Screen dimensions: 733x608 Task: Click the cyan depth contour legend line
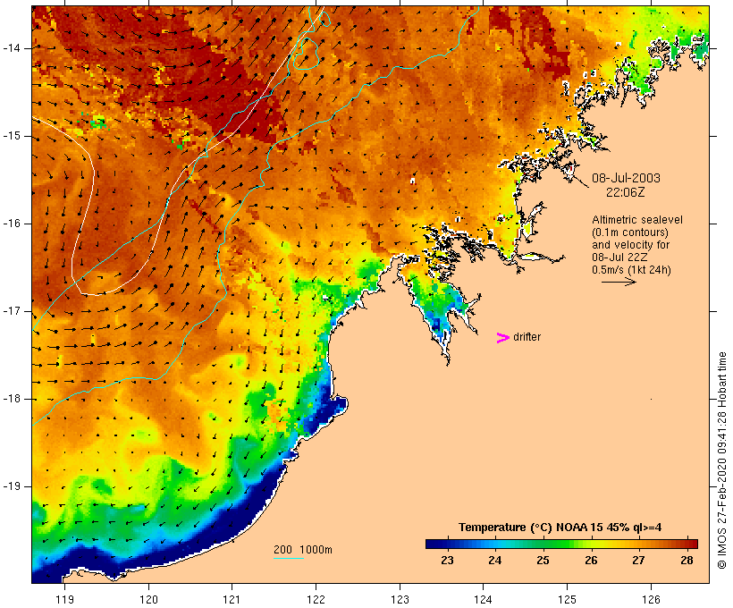[289, 558]
